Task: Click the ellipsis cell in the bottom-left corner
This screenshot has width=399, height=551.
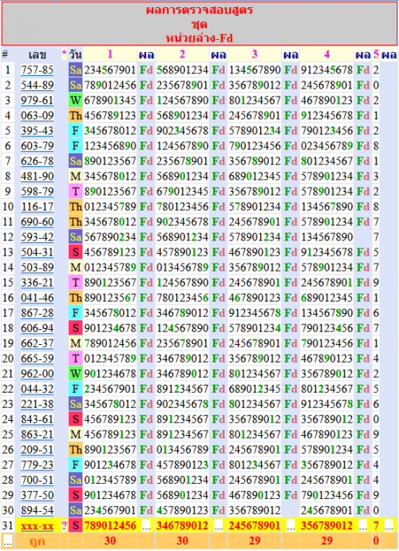Action: [x=8, y=541]
